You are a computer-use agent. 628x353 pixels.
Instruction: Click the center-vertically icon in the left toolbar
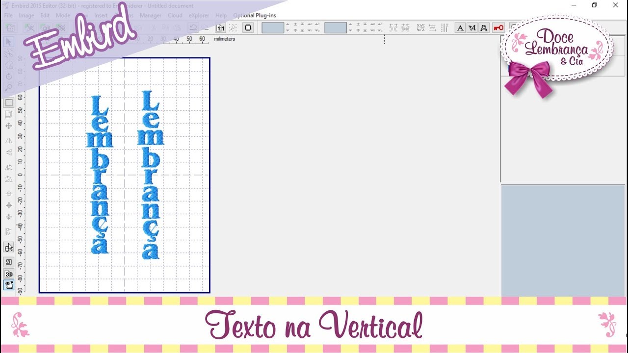click(x=9, y=216)
